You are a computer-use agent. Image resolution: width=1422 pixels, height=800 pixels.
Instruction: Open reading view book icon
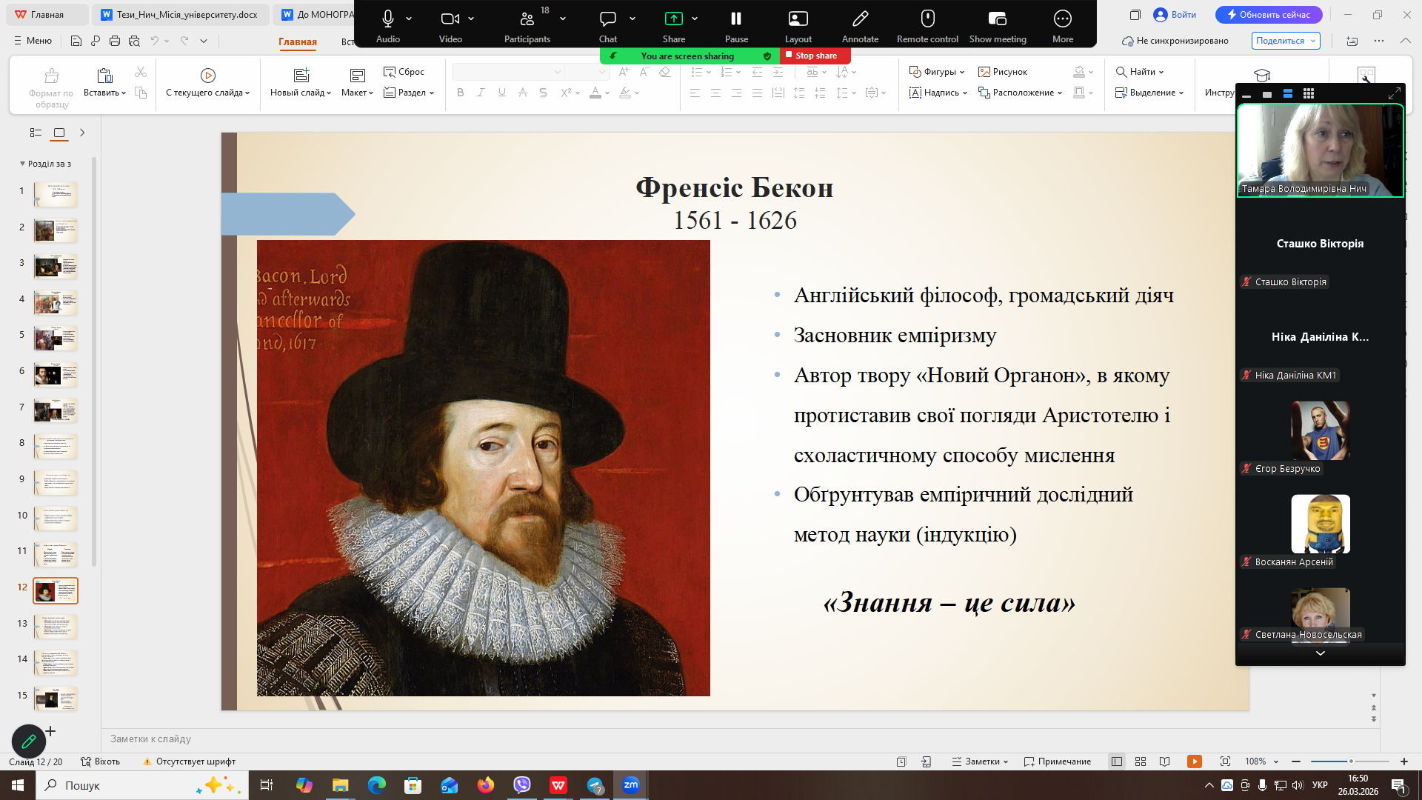1164,761
